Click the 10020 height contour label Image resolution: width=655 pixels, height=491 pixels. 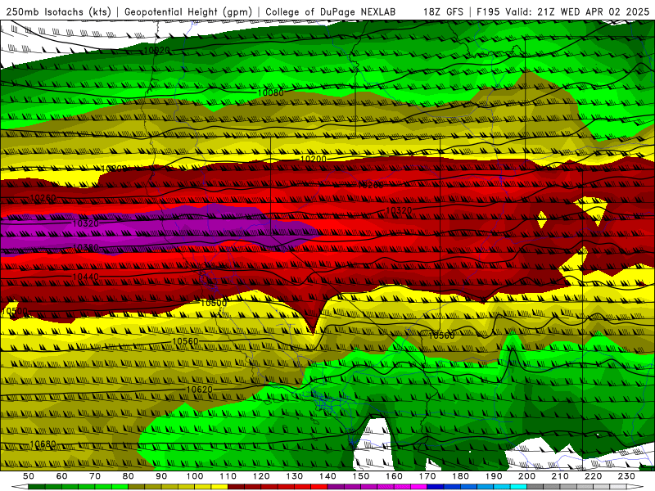click(156, 51)
